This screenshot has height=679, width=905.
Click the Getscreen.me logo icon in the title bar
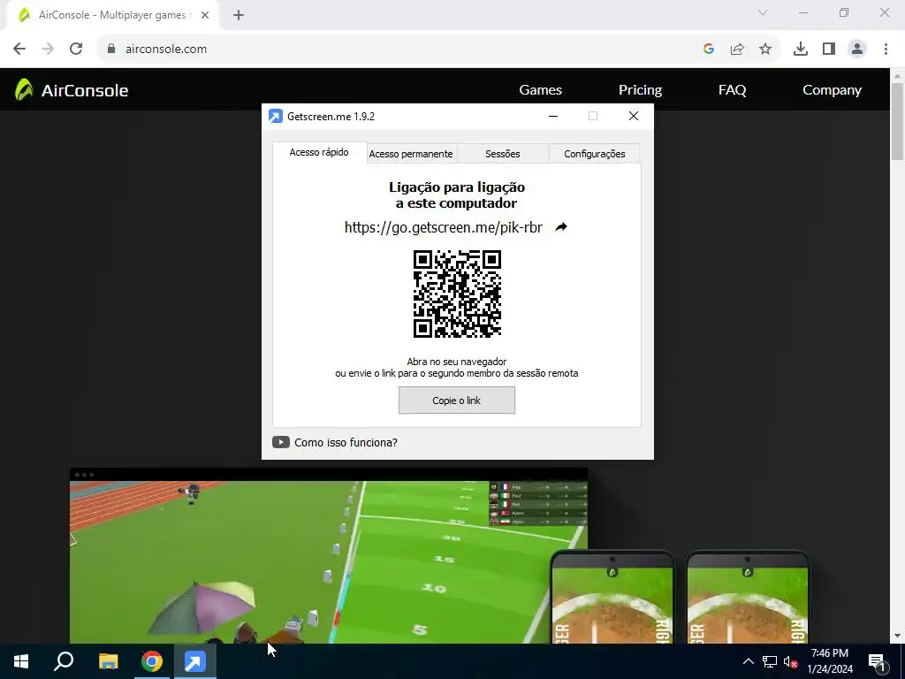pos(276,116)
